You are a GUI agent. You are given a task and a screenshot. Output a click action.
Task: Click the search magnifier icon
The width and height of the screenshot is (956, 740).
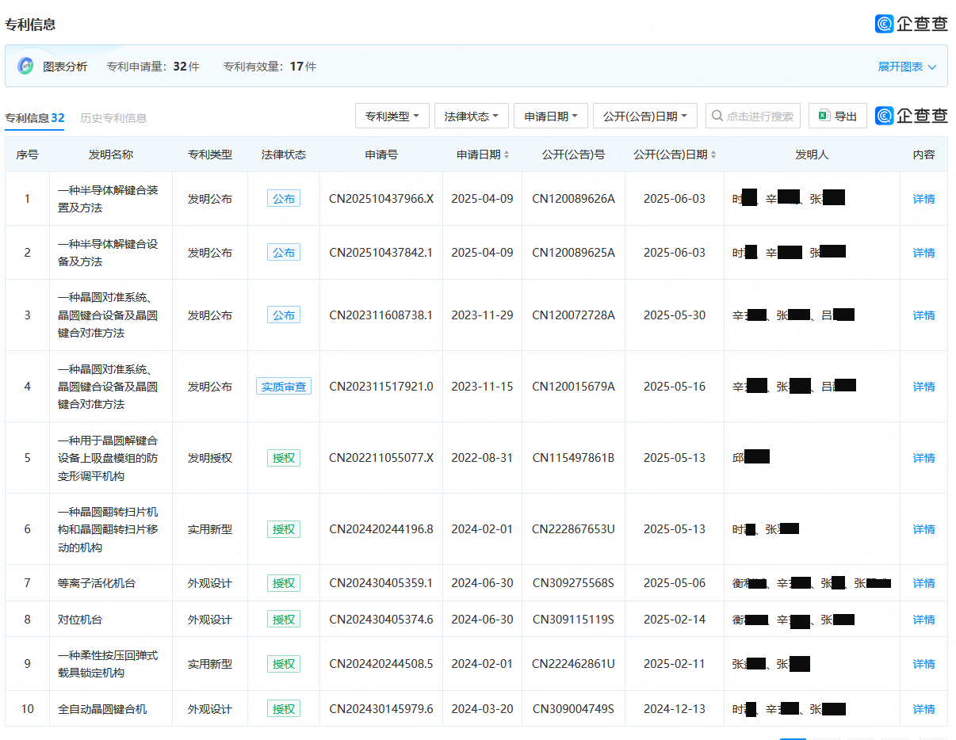click(x=717, y=116)
